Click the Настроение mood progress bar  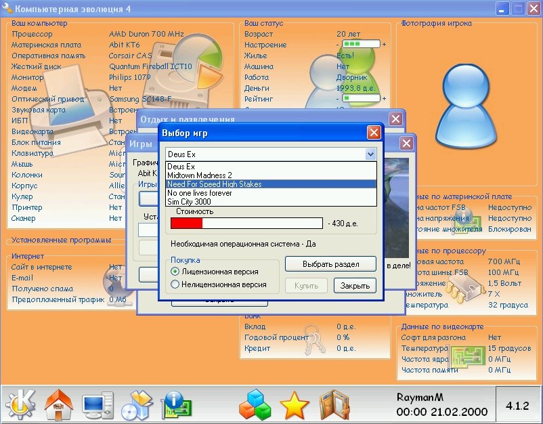tap(361, 44)
